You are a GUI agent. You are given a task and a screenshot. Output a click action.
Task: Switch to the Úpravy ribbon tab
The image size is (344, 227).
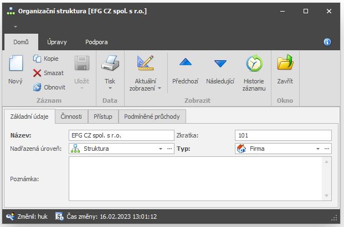pos(57,42)
